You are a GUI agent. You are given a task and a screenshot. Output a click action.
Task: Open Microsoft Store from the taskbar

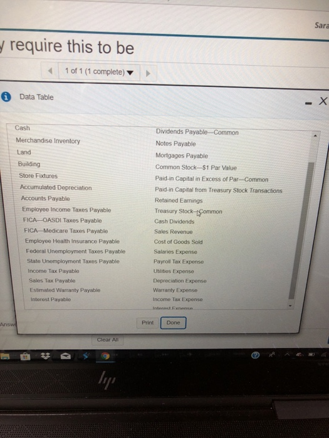coord(25,356)
